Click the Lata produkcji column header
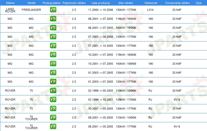The image size is (207, 131). click(101, 3)
